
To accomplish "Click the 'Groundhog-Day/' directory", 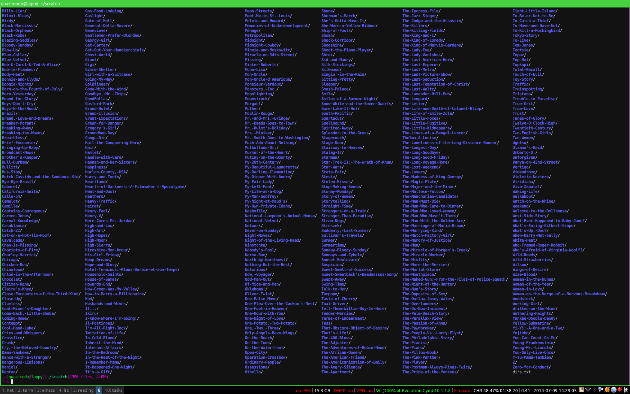I will (x=101, y=133).
